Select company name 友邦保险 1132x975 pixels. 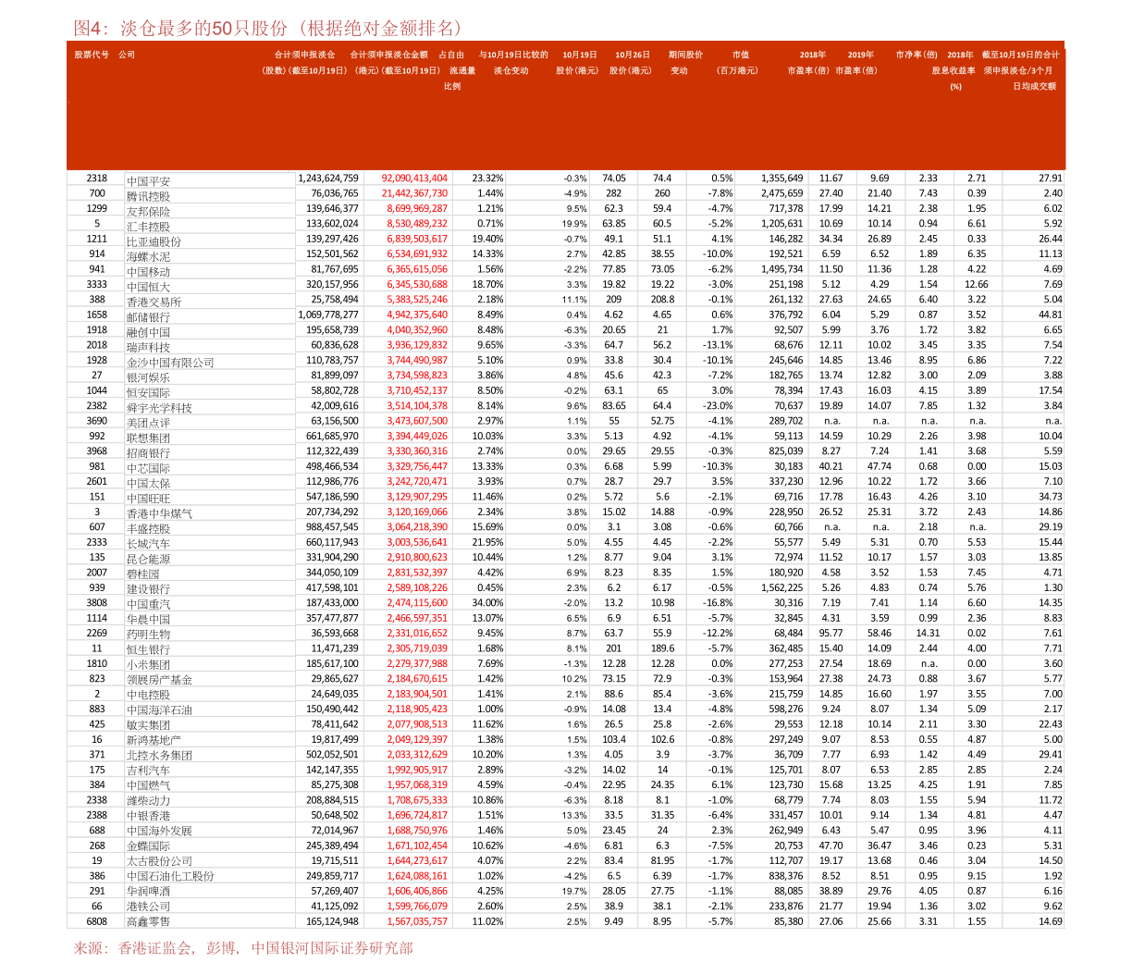(x=149, y=211)
